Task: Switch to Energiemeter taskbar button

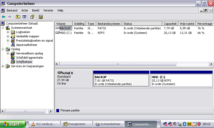Action: [x=77, y=124]
